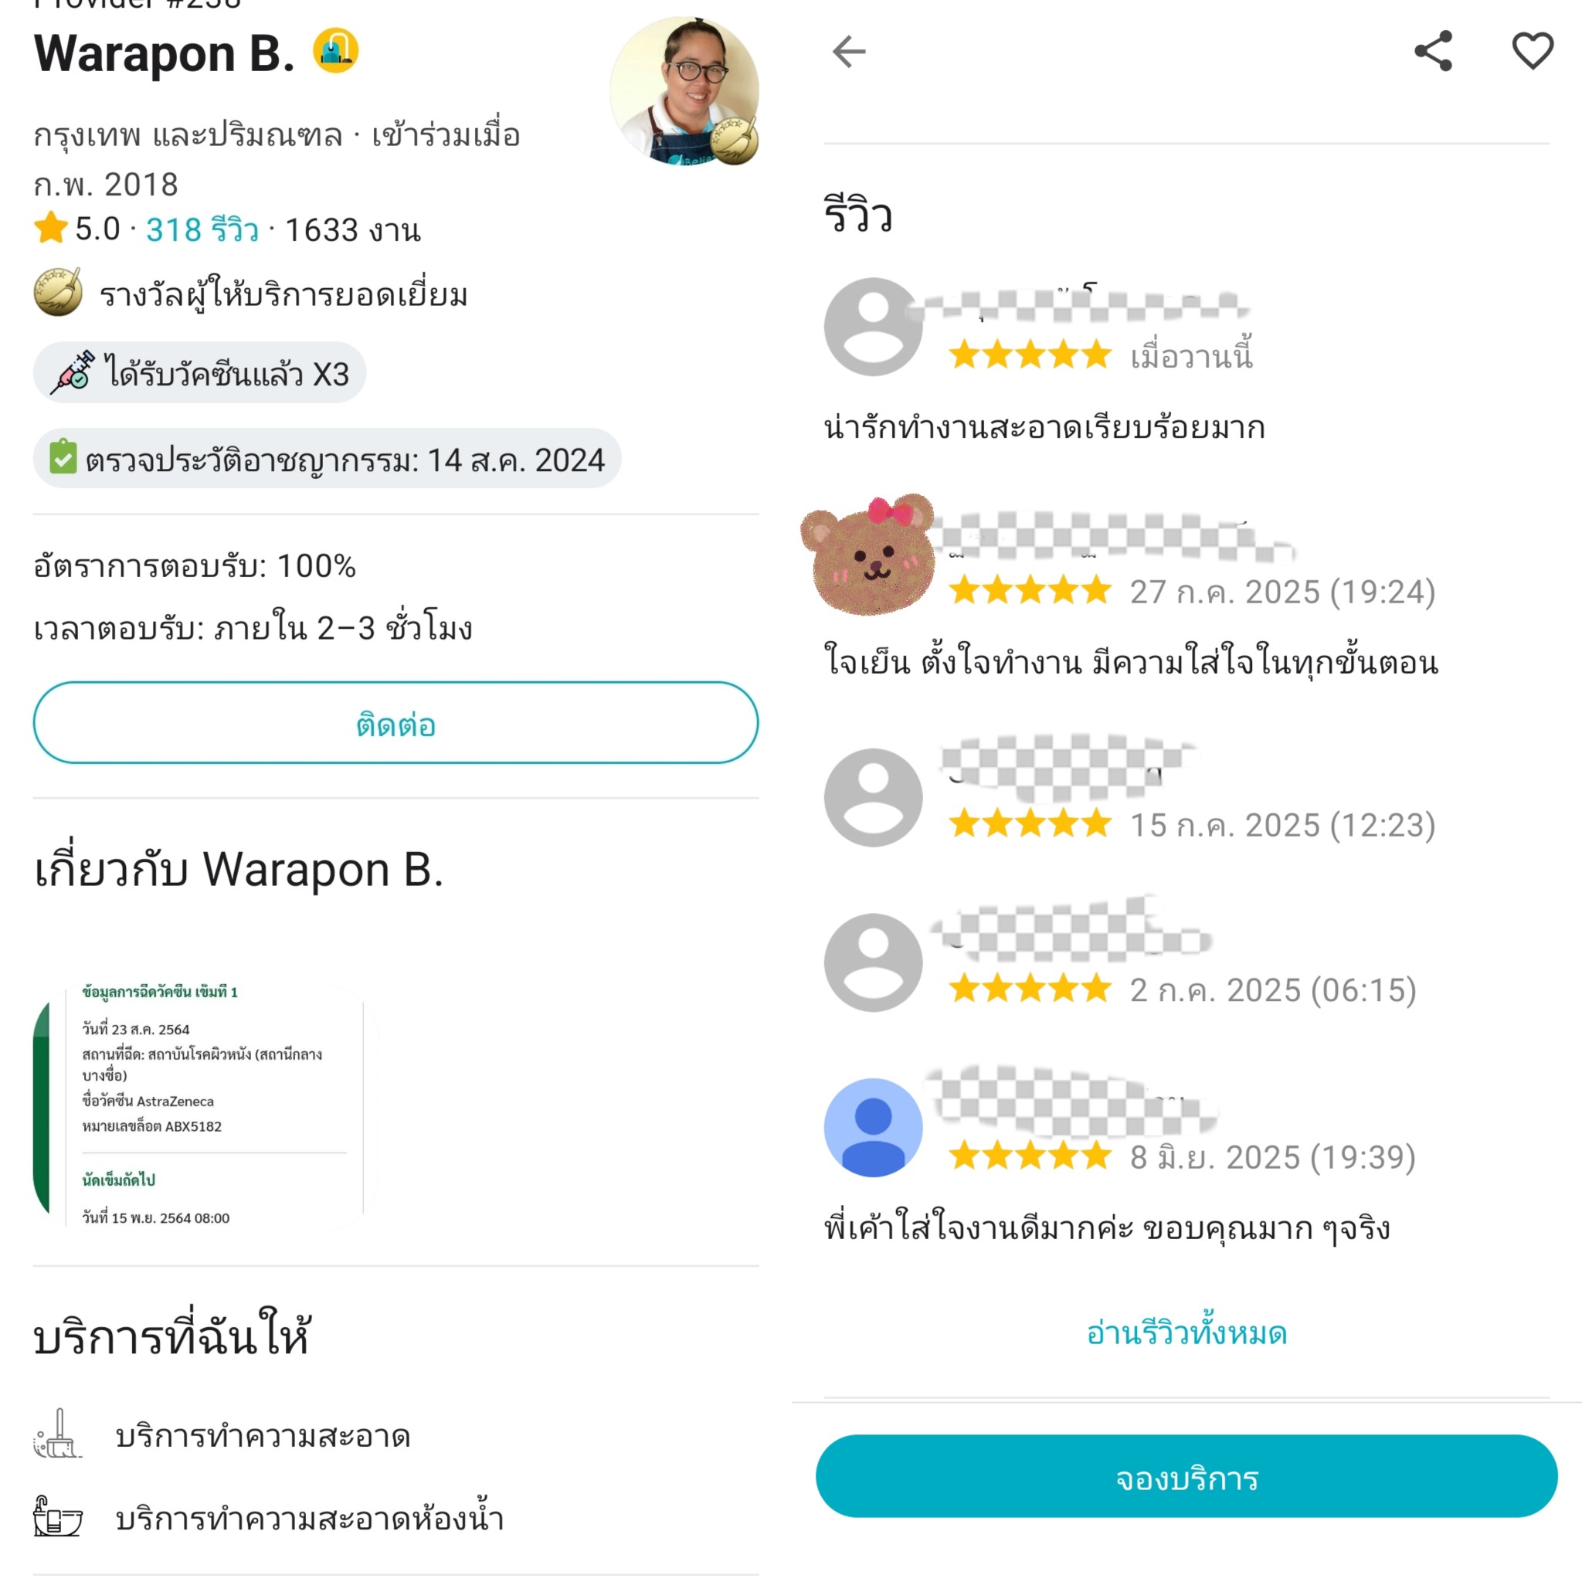
Task: Tap the back arrow icon
Action: [x=848, y=52]
